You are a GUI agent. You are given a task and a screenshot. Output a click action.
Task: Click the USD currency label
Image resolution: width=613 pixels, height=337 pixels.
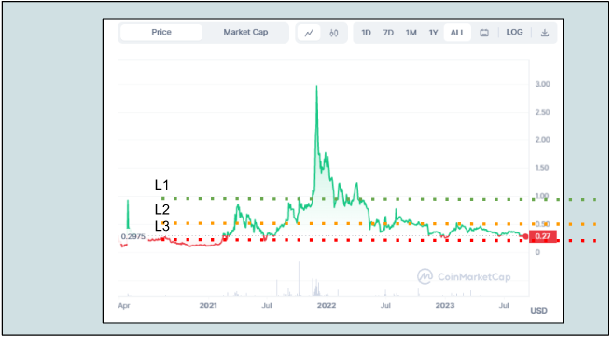point(538,311)
